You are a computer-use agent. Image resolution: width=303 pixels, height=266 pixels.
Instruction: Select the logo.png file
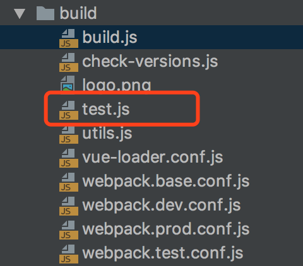pyautogui.click(x=117, y=84)
